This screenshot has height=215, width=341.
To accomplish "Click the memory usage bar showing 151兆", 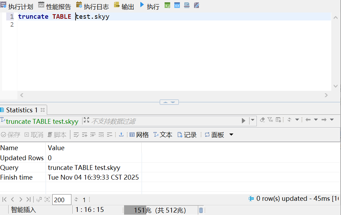I will (160, 210).
